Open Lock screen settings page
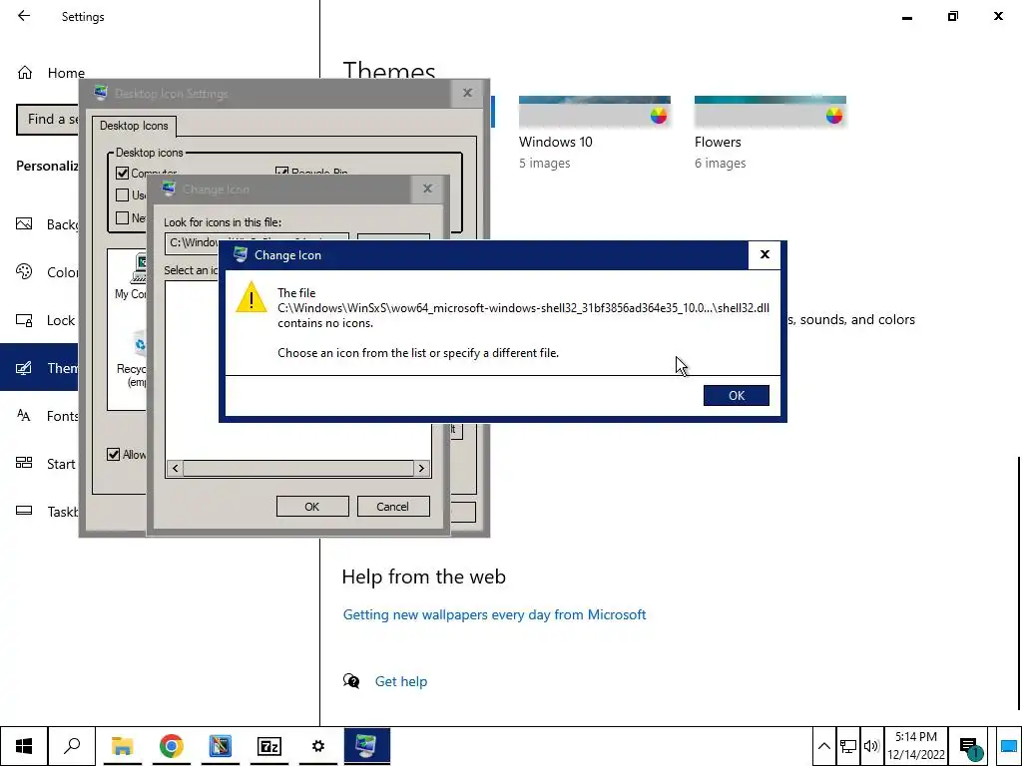Screen dimensions: 1022x766 pos(39,320)
